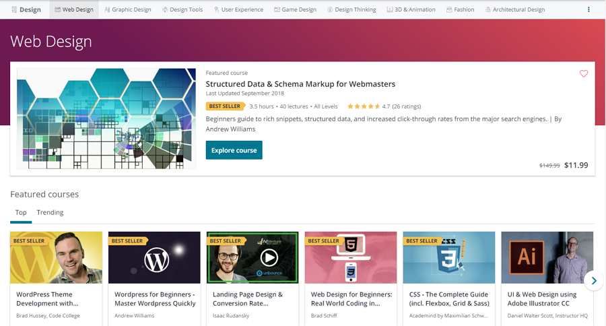The width and height of the screenshot is (606, 326).
Task: Click the star rating of the featured course
Action: click(x=364, y=106)
